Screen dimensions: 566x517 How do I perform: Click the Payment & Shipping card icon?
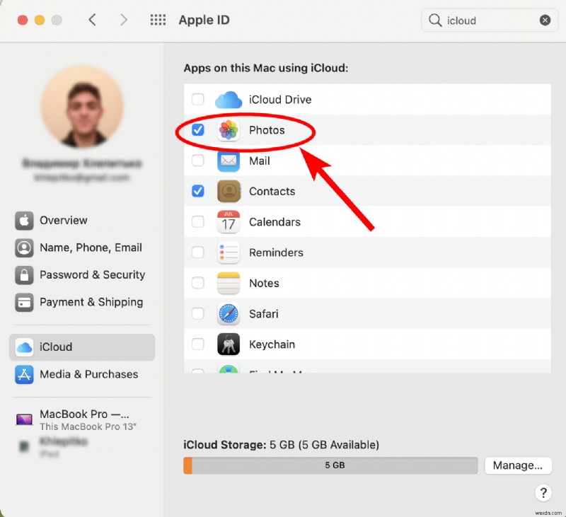click(x=24, y=302)
